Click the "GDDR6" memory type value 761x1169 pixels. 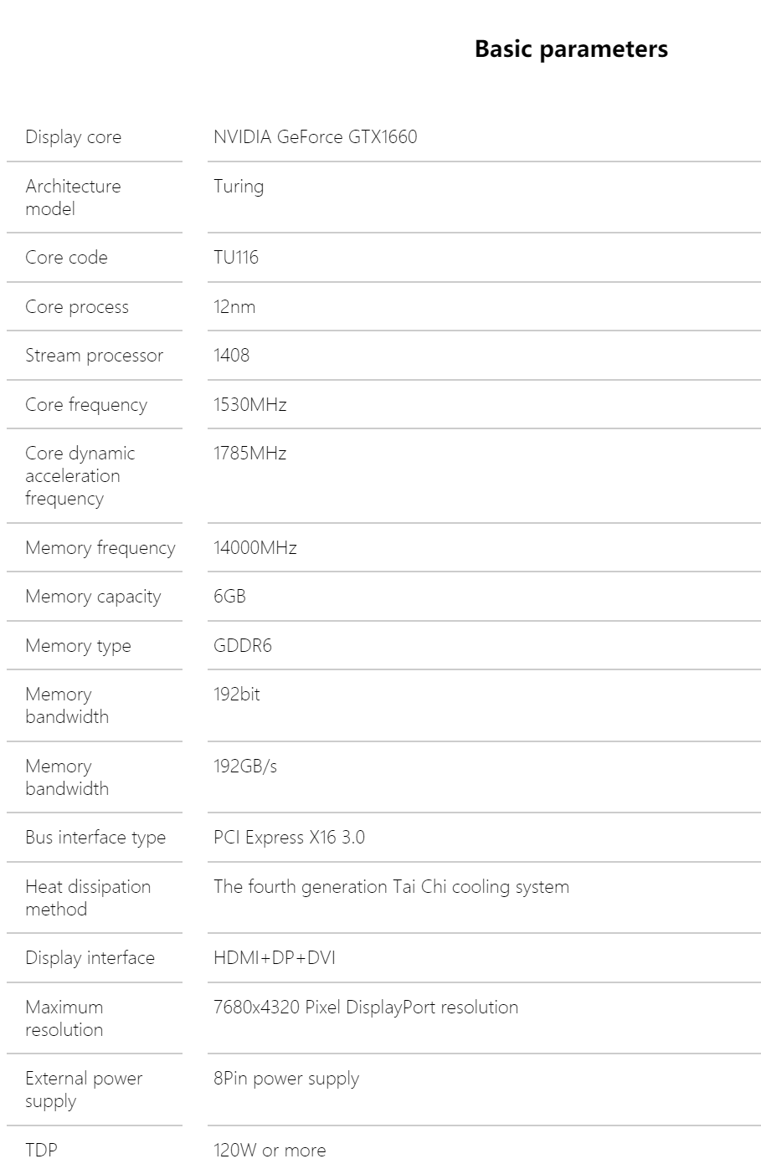click(243, 646)
